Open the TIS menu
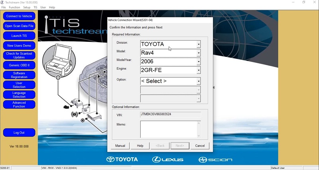Image resolution: width=319 pixels, height=170 pixels. (35, 7)
